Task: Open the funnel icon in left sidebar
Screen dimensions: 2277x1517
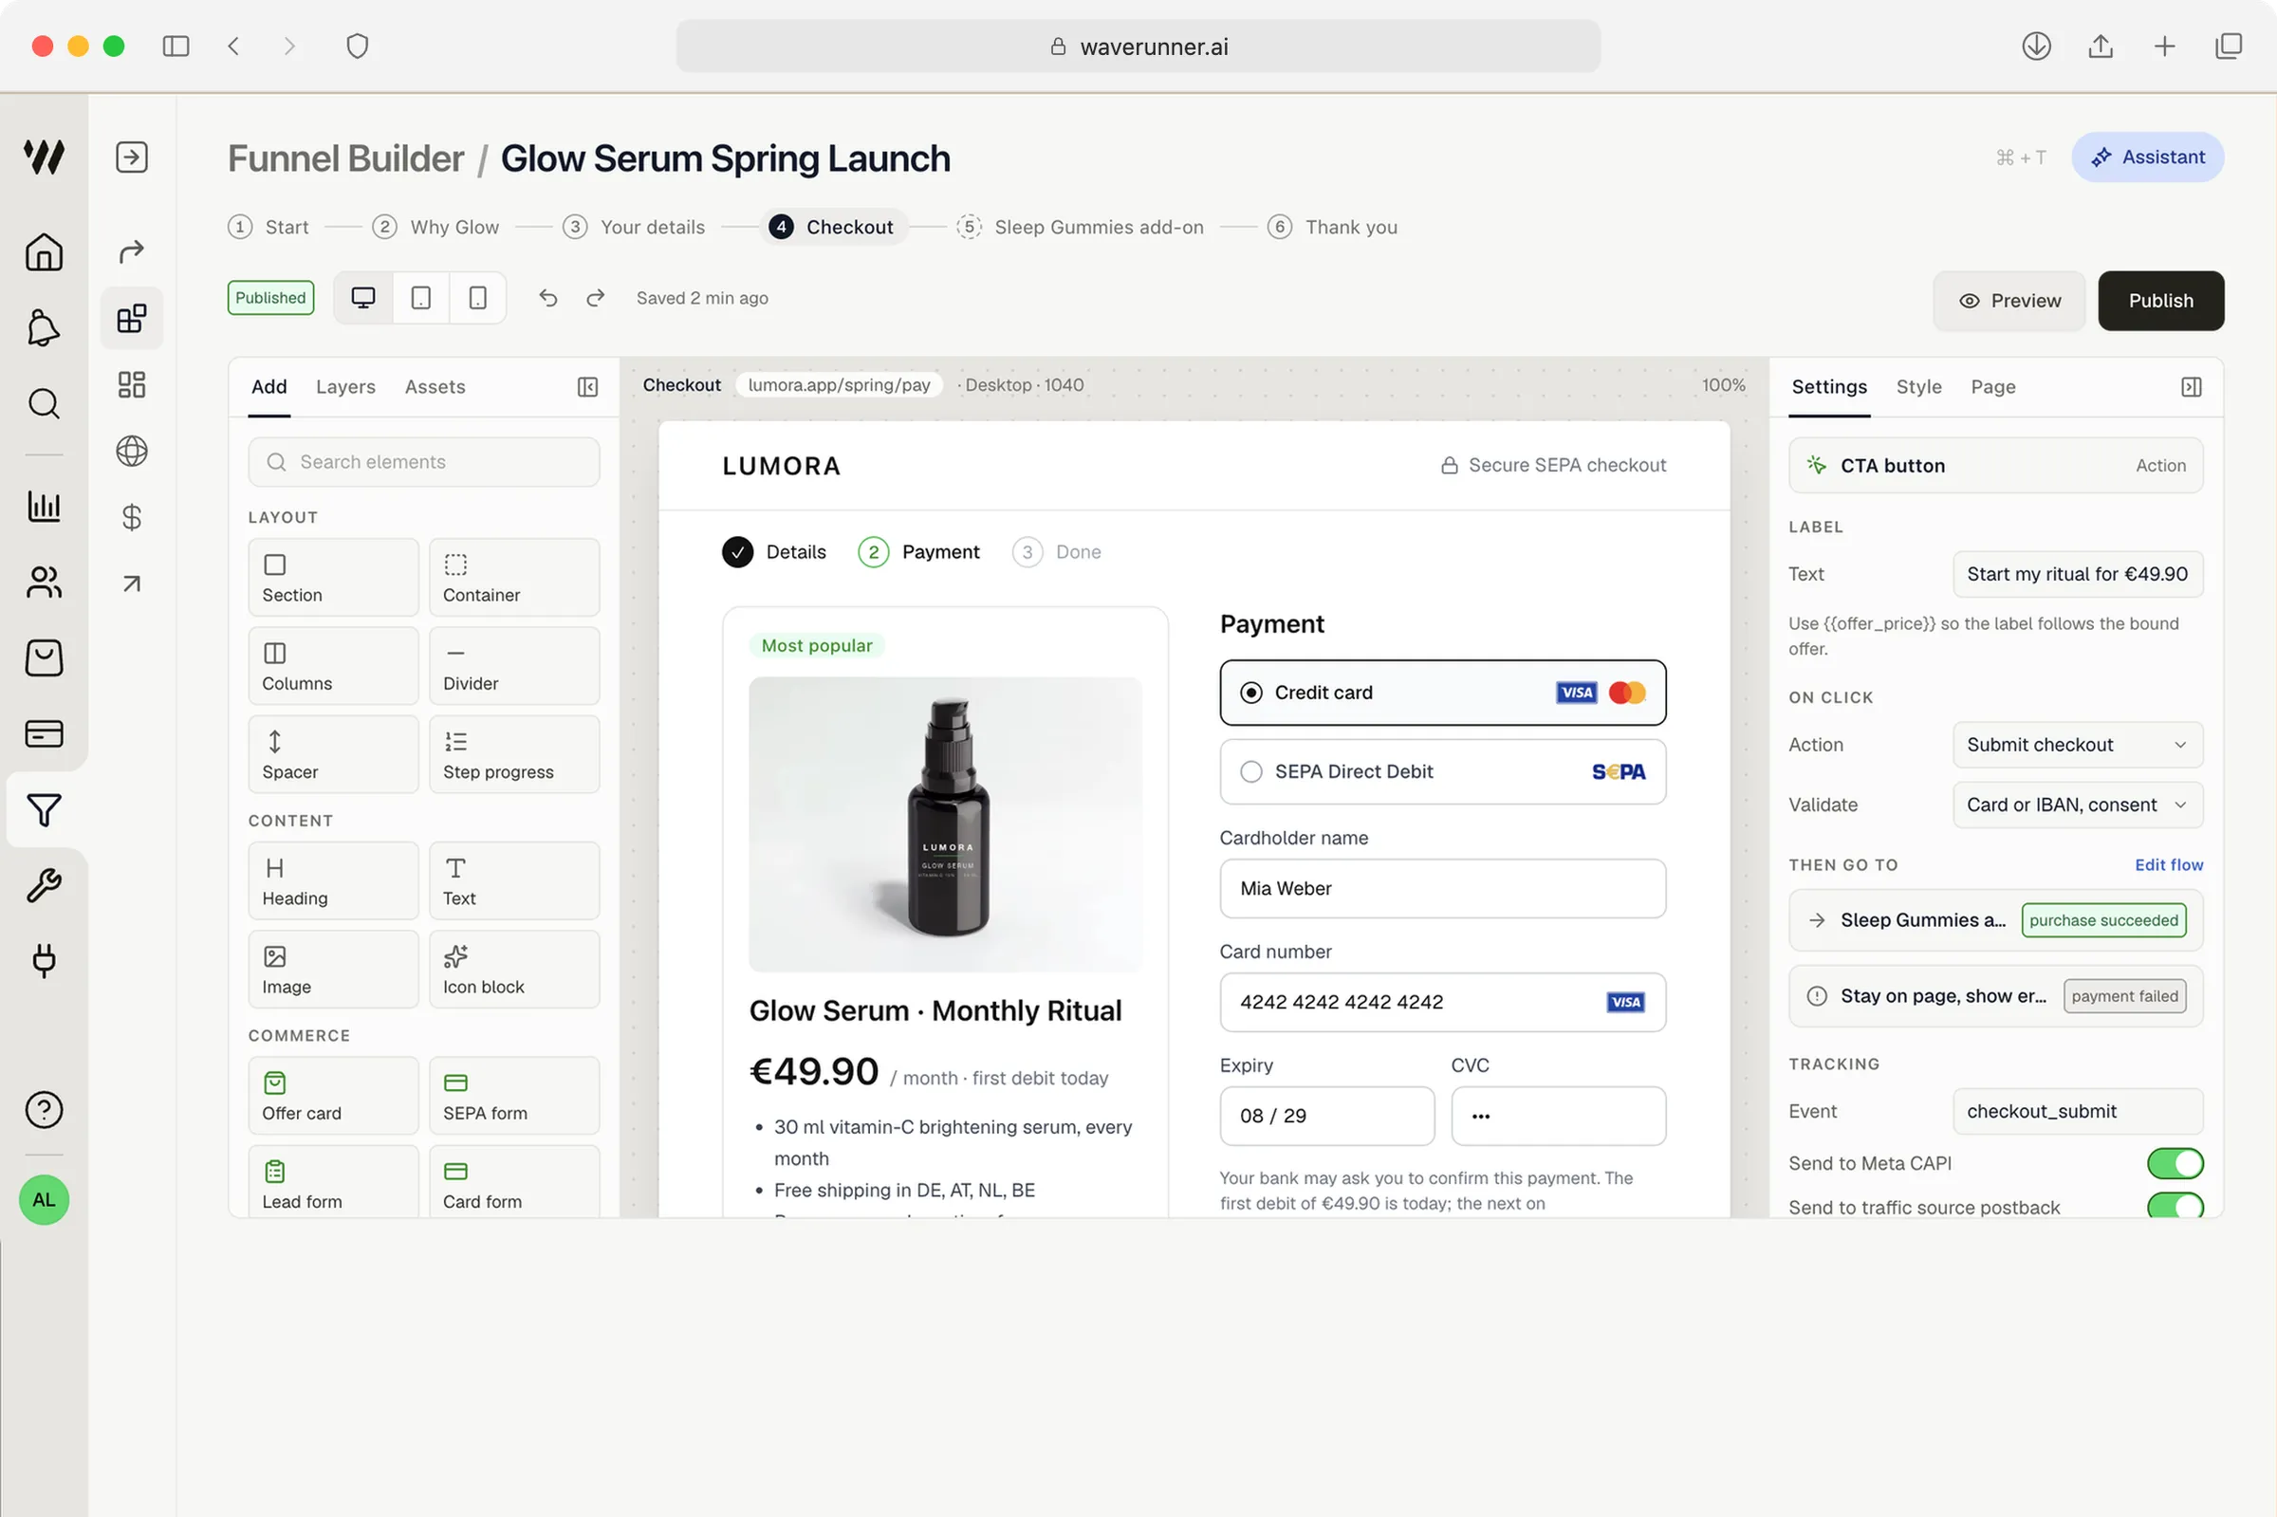Action: pyautogui.click(x=44, y=810)
